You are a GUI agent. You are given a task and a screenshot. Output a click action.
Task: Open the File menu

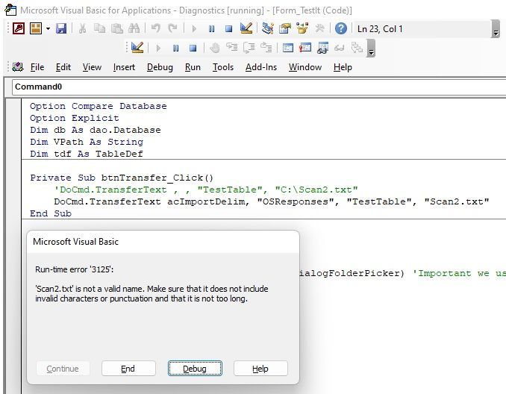37,67
